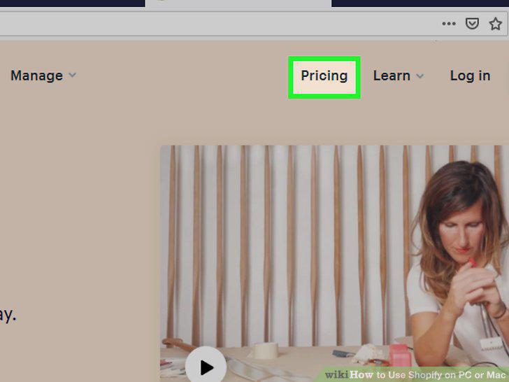Open the page actions three-dots menu

pos(449,24)
